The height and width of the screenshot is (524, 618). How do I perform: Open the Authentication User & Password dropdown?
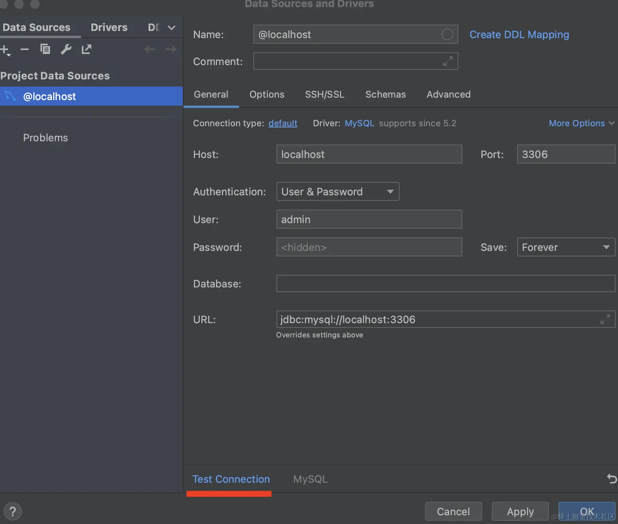point(338,191)
